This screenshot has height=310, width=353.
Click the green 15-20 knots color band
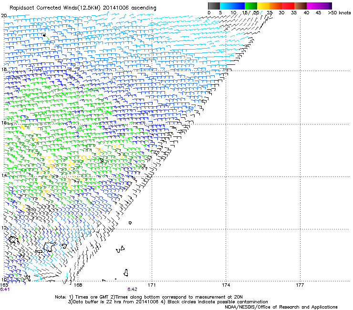click(251, 6)
